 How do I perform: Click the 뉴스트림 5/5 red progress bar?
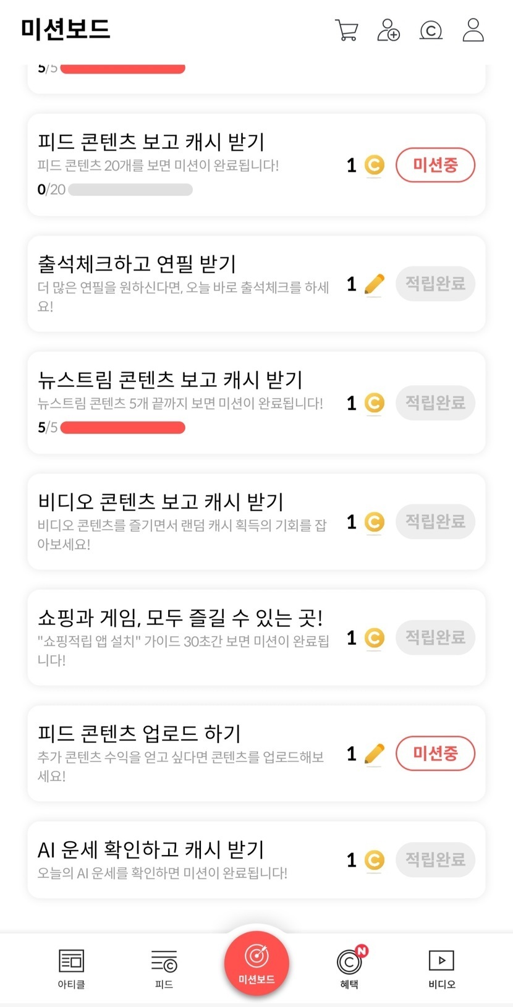click(122, 428)
